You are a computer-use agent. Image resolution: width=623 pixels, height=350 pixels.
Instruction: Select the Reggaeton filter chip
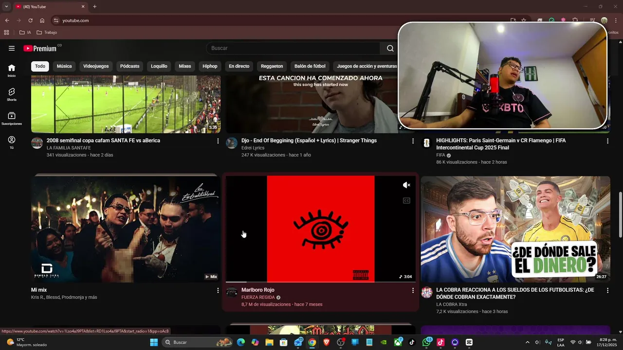(272, 66)
